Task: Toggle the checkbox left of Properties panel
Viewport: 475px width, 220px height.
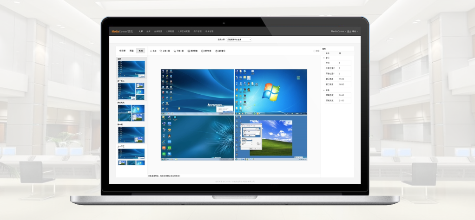Action: [315, 51]
